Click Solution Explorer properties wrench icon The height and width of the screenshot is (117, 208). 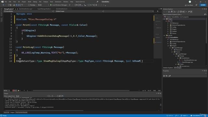click(189, 12)
